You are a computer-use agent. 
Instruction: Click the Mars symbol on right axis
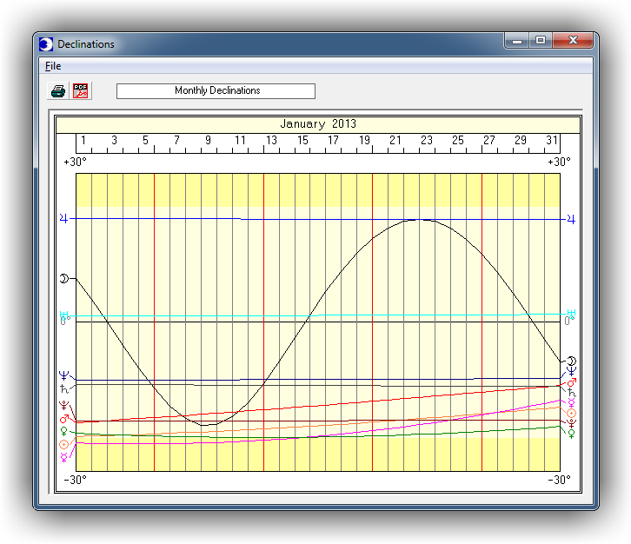click(571, 382)
